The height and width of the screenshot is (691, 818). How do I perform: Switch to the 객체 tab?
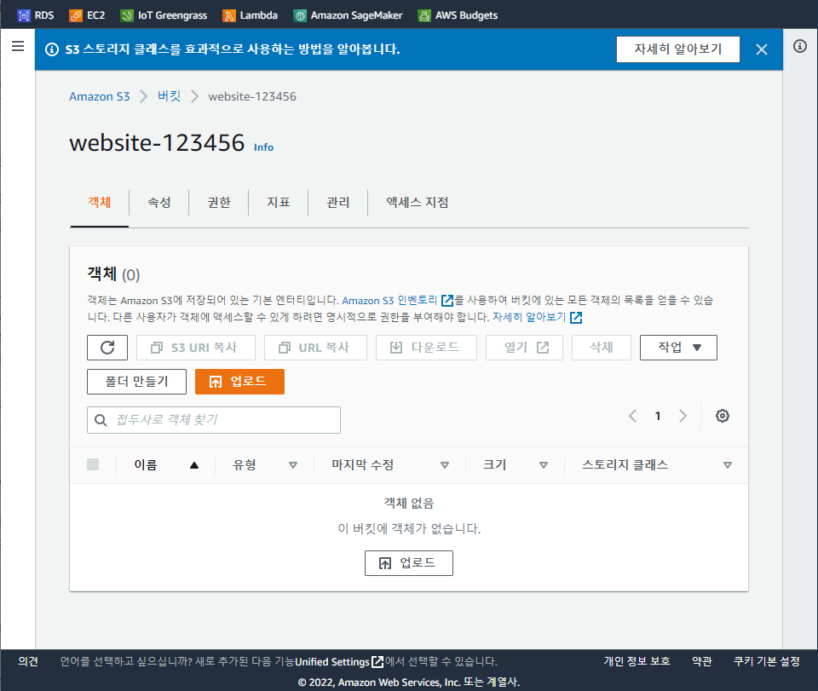[99, 202]
